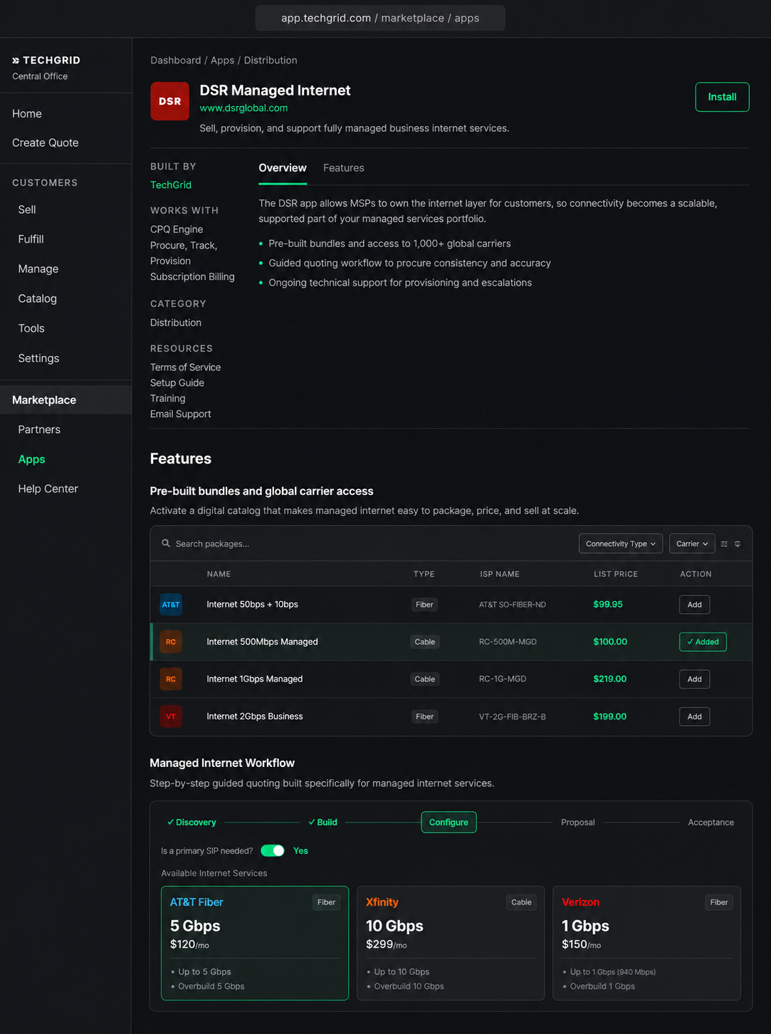This screenshot has width=771, height=1034.
Task: Click the VT carrier logo icon
Action: click(171, 716)
